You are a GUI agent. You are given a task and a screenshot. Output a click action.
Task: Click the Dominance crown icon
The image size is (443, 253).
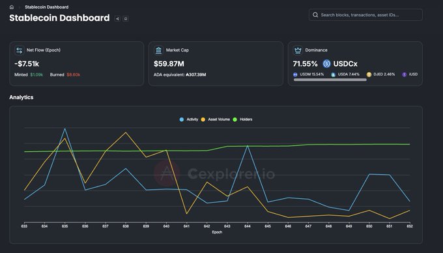(298, 50)
